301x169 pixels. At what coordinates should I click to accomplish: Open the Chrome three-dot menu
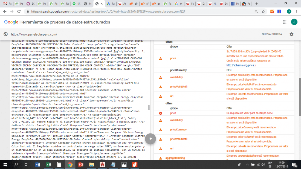(x=296, y=11)
